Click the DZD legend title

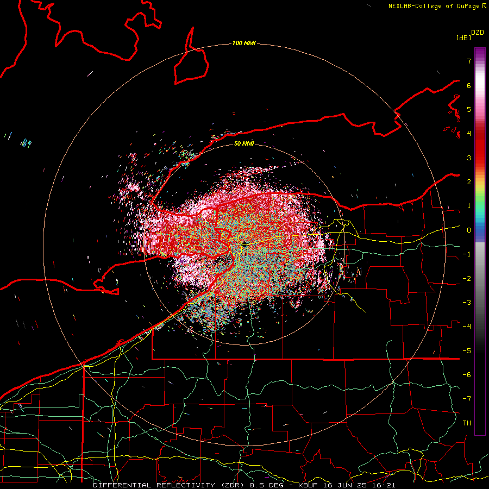click(x=478, y=33)
